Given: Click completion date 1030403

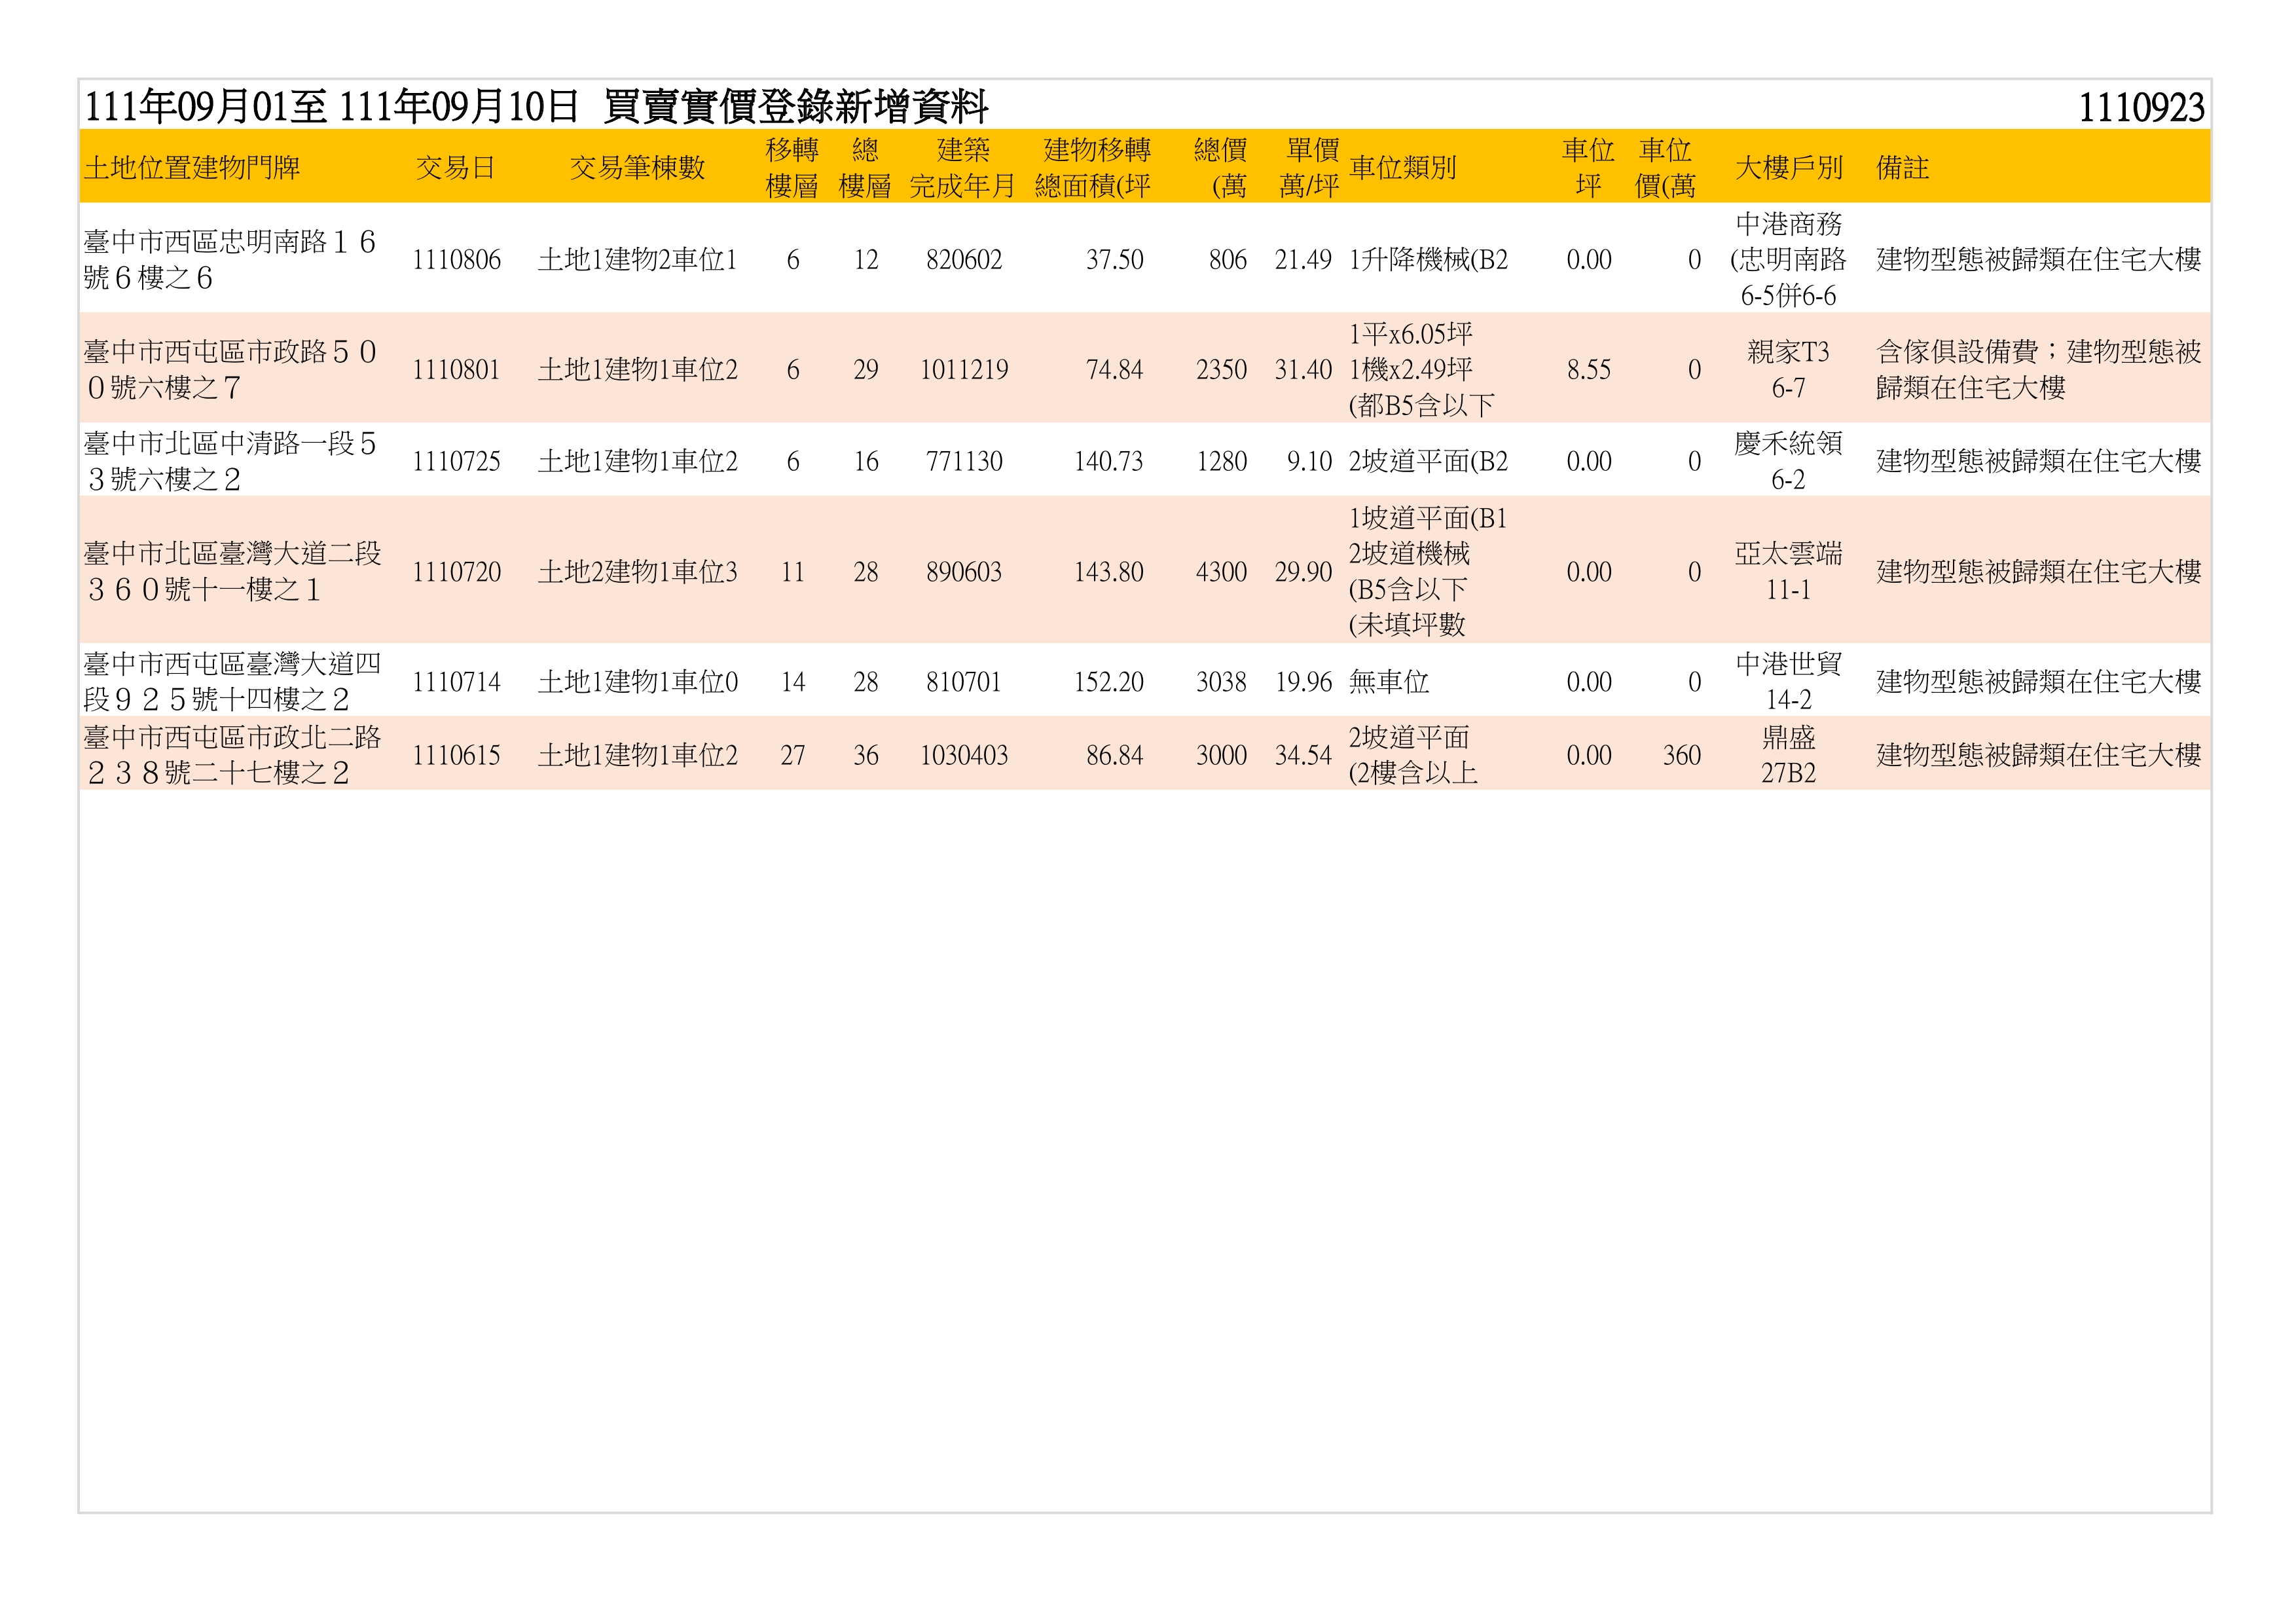Looking at the screenshot, I should click(x=964, y=755).
